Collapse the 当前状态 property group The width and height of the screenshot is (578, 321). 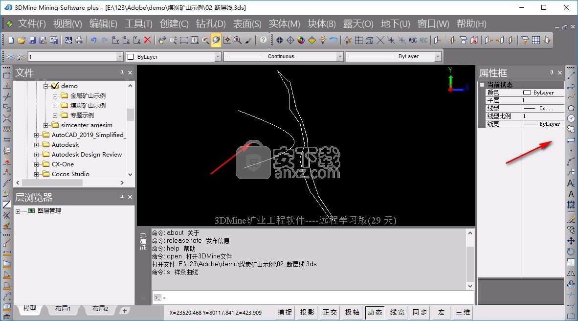(482, 85)
